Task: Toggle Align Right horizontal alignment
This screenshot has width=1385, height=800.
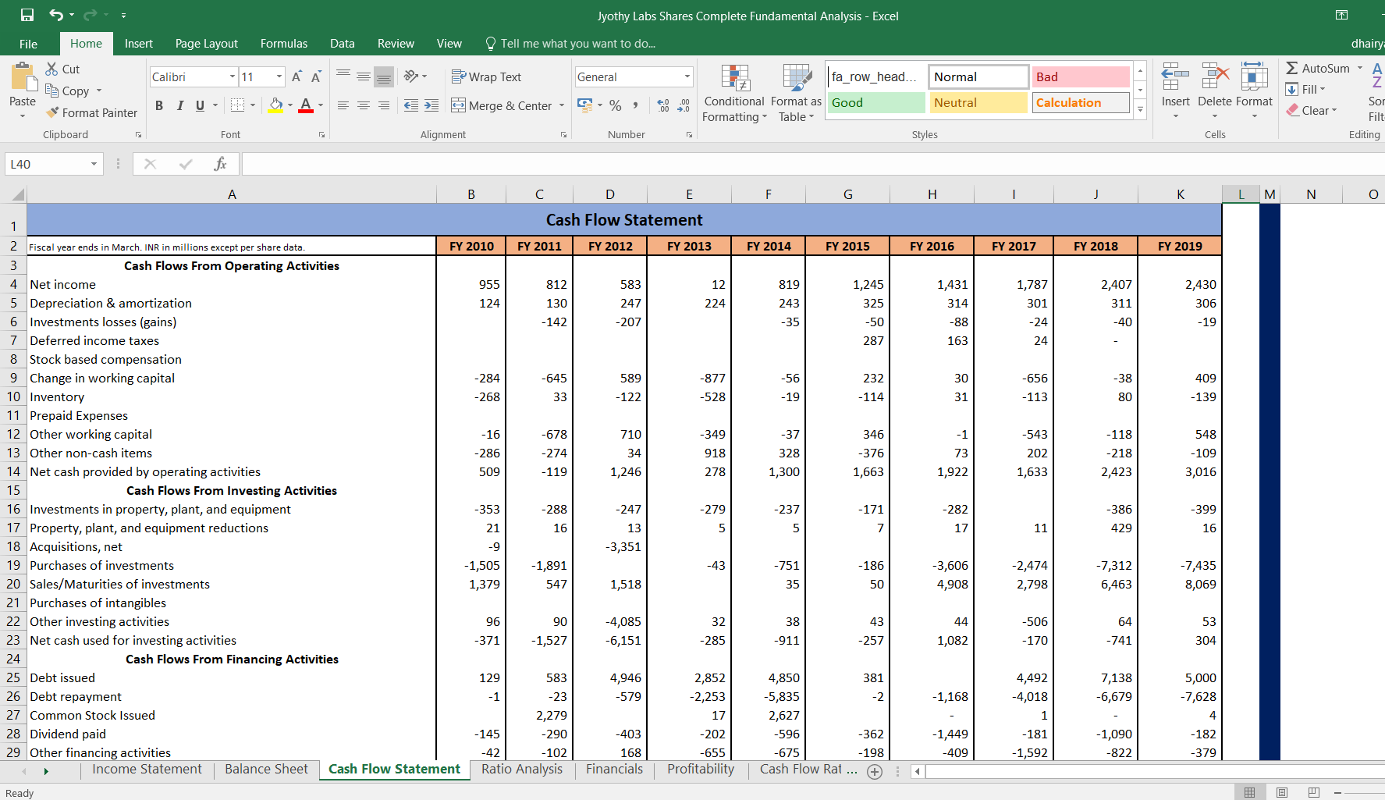Action: (x=384, y=105)
